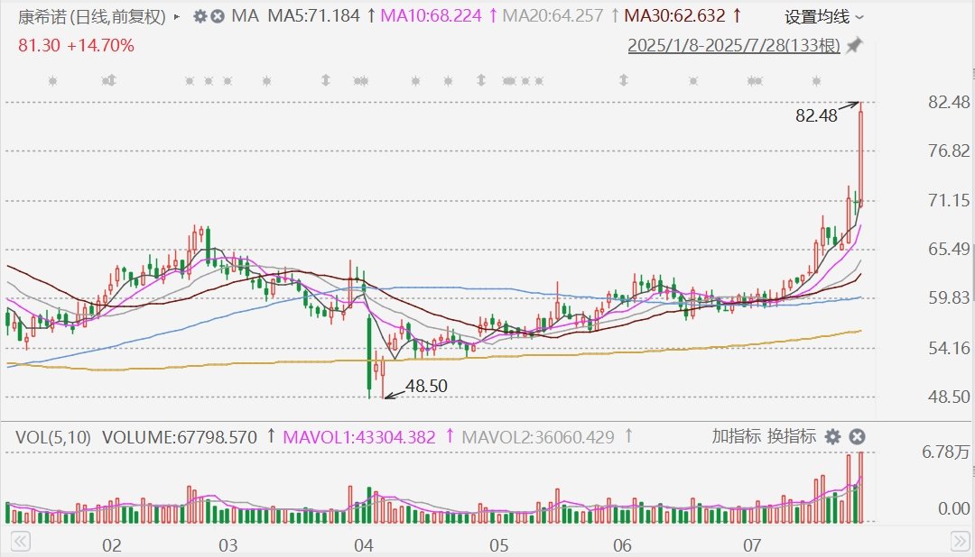This screenshot has width=975, height=557.
Task: Select the MA5:71.184 moving average label
Action: pyautogui.click(x=313, y=15)
